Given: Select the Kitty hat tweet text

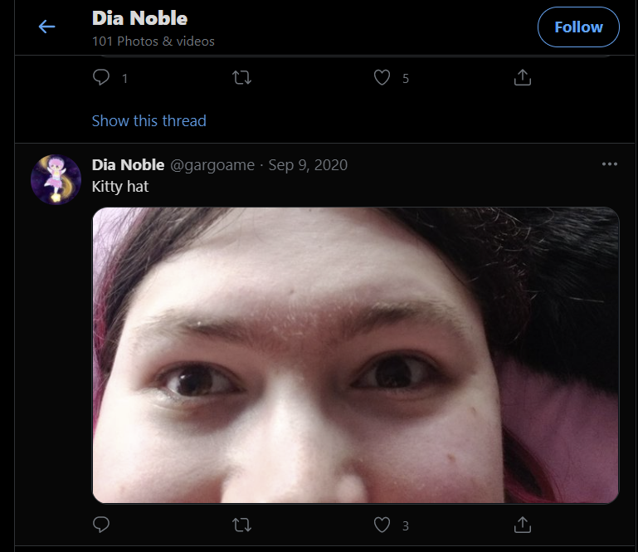Looking at the screenshot, I should (120, 187).
